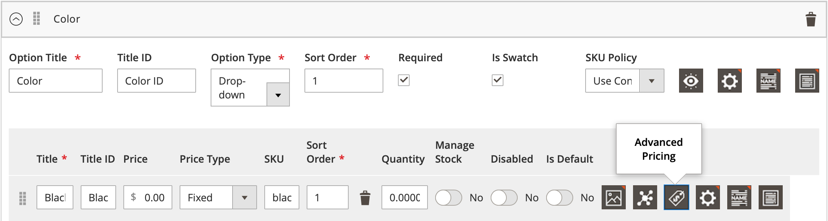The height and width of the screenshot is (221, 828).
Task: Grab the Color option drag handle
Action: (37, 19)
